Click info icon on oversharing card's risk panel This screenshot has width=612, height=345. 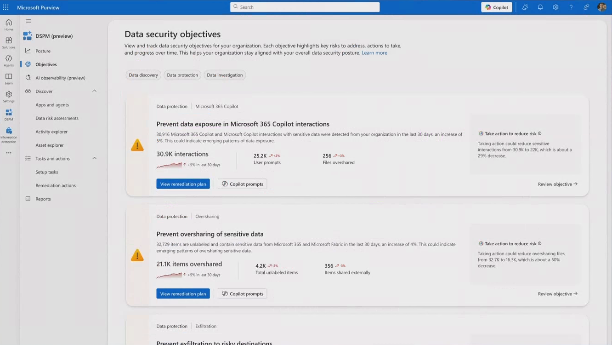[x=540, y=243]
